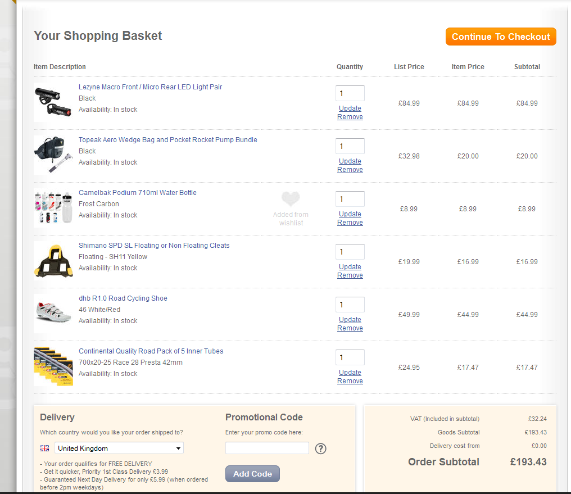
Task: Update quantity for Camelbak Podium water bottle
Action: point(350,214)
